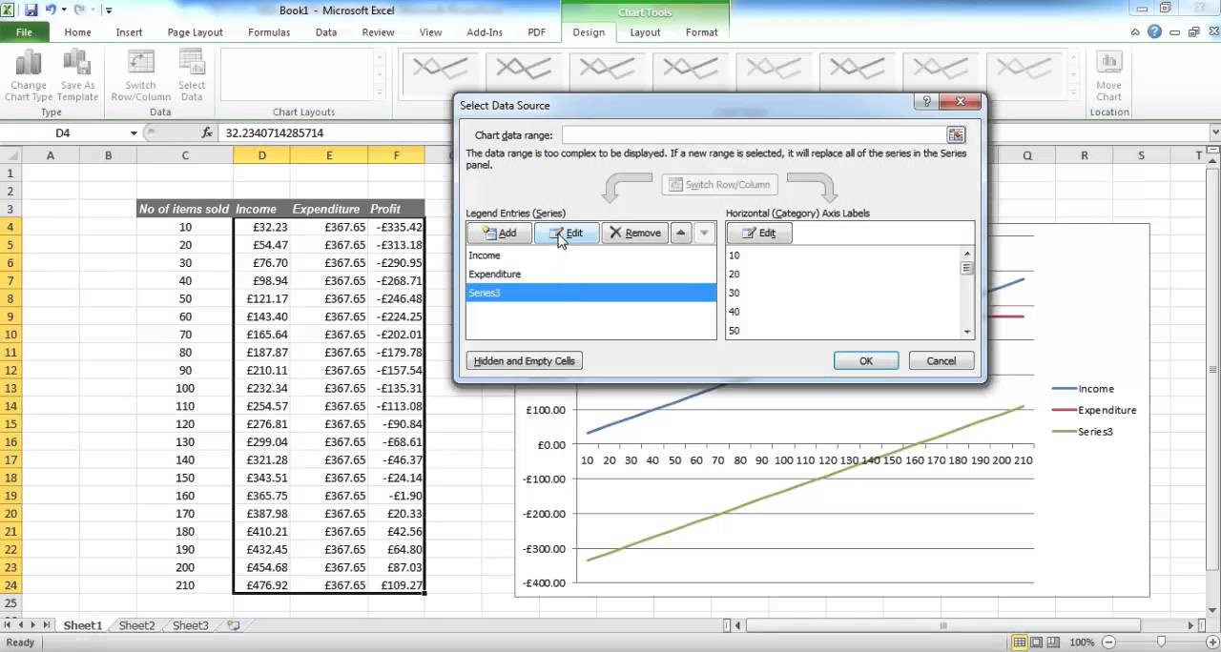Screen dimensions: 1221x652
Task: Open the Page Layout ribbon tab
Action: pyautogui.click(x=195, y=31)
